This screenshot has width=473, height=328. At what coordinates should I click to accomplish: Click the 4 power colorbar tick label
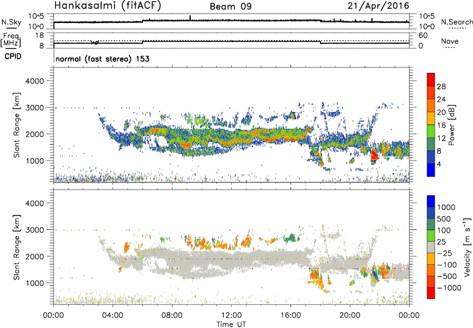click(439, 164)
